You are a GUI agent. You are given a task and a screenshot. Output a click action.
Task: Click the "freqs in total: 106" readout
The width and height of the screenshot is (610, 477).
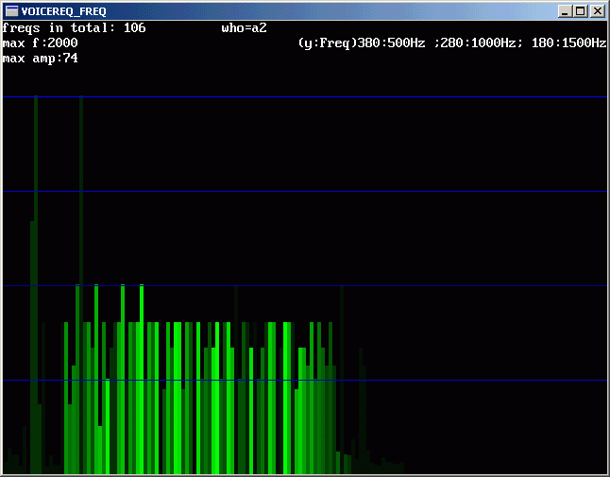74,28
